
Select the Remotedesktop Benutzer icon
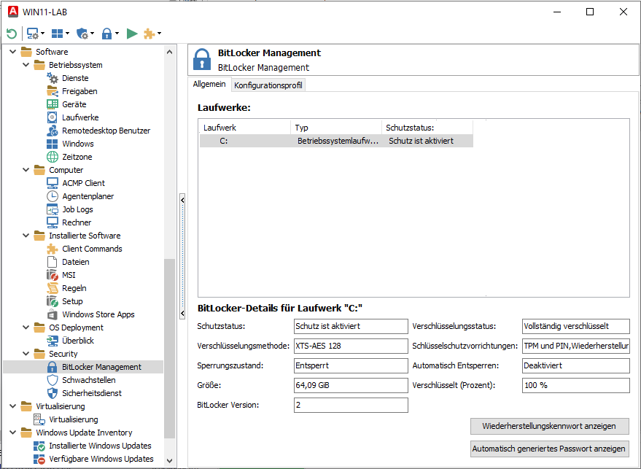[x=53, y=131]
